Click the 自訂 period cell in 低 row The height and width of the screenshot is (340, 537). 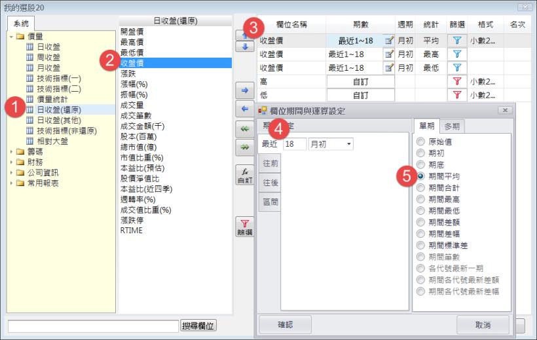coord(360,95)
